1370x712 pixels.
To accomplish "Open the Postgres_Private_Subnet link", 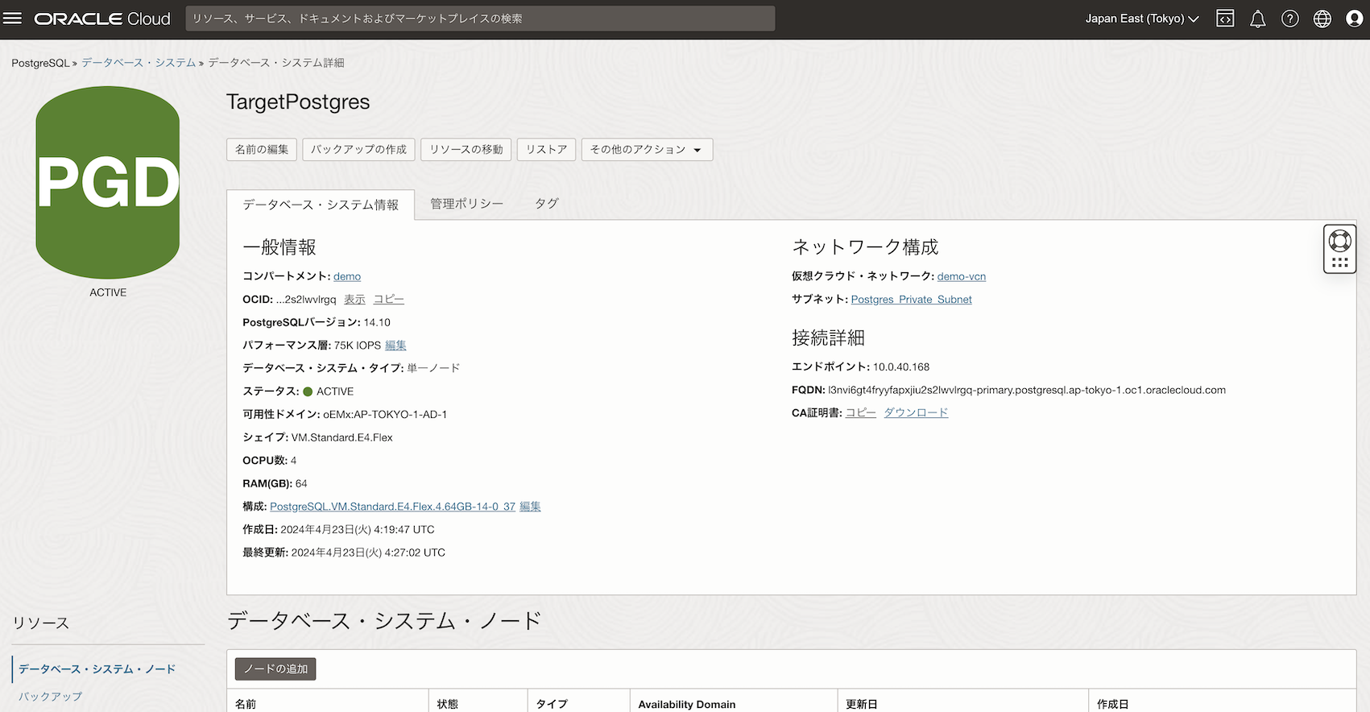I will point(912,300).
